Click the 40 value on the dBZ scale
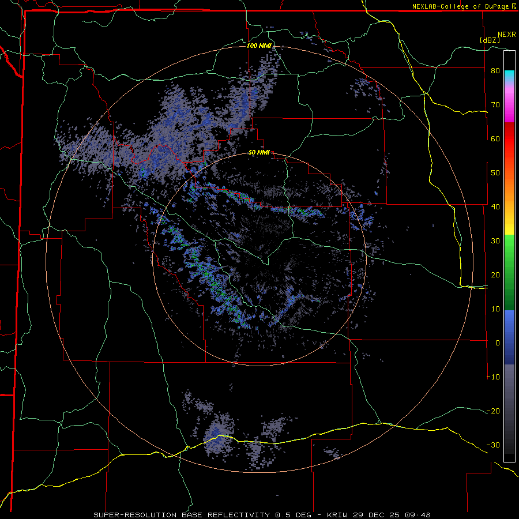Screen dimensions: 519x519 [495, 207]
